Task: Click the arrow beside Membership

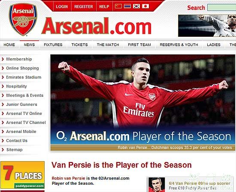Action: click(3, 59)
